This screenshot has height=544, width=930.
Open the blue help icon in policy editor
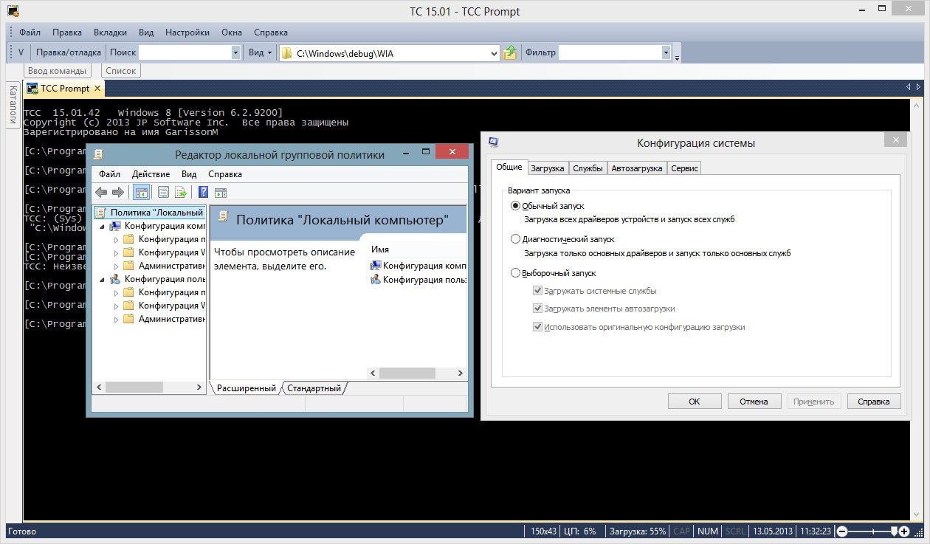coord(203,193)
